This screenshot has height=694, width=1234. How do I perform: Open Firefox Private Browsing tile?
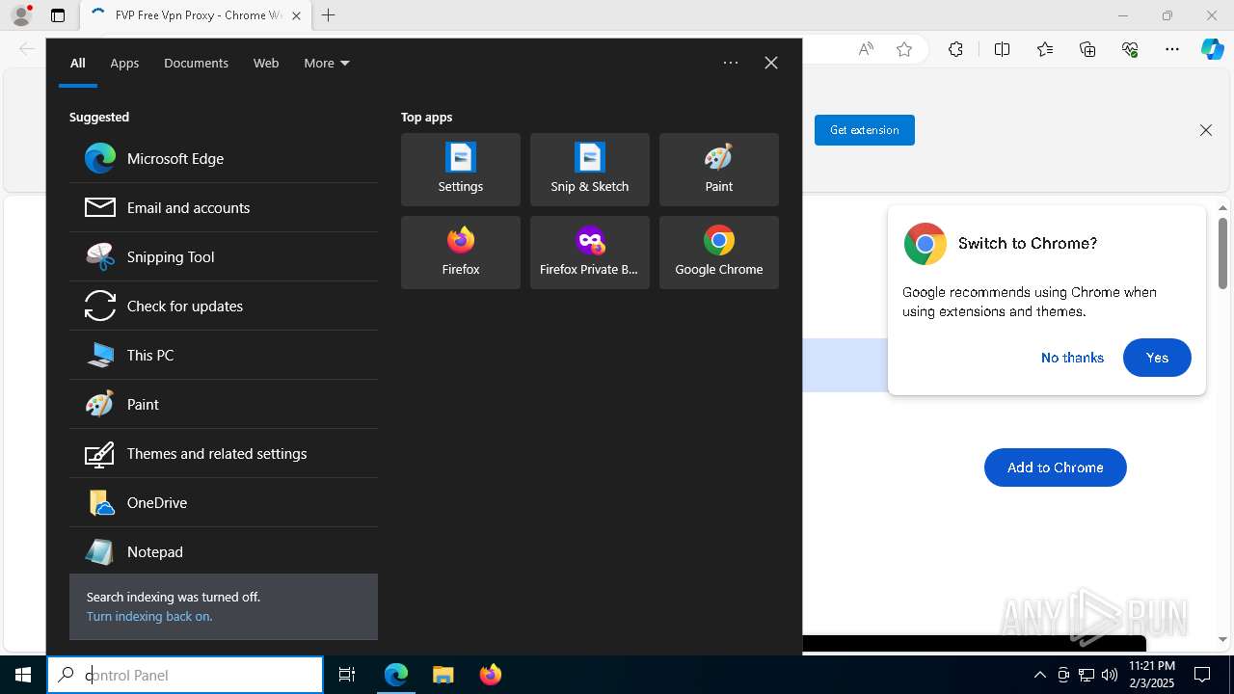point(590,253)
